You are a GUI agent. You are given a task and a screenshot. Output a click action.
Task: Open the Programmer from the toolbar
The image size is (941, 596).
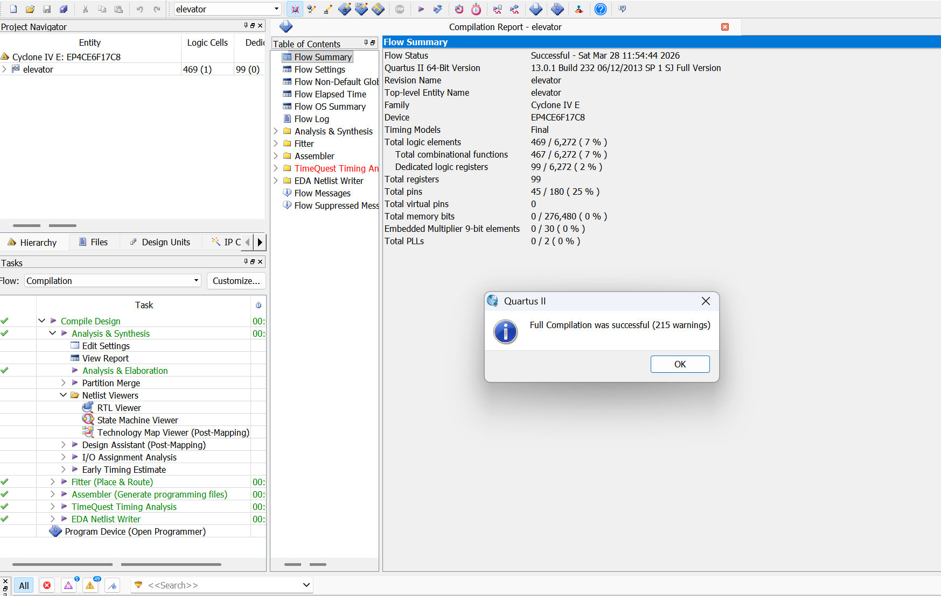557,9
